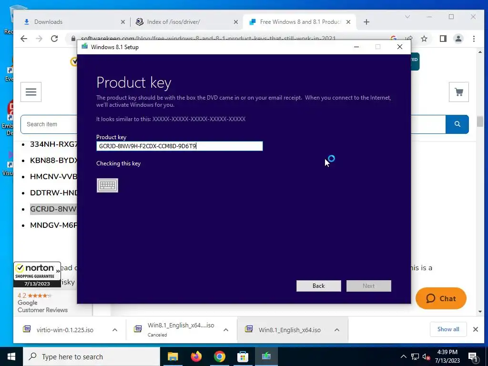Select the key starting with HMCNV-VVB
488x366 pixels.
click(53, 176)
